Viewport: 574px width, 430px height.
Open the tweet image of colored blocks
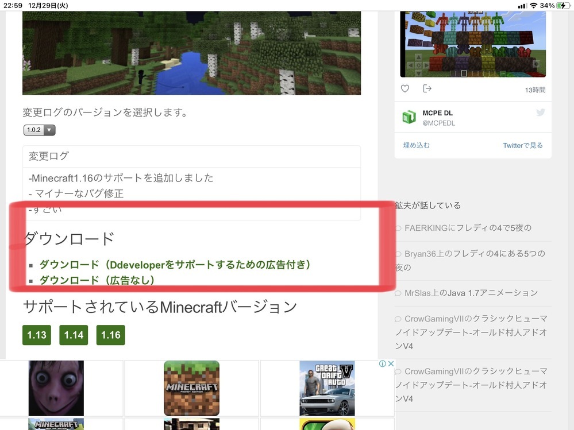click(x=473, y=44)
